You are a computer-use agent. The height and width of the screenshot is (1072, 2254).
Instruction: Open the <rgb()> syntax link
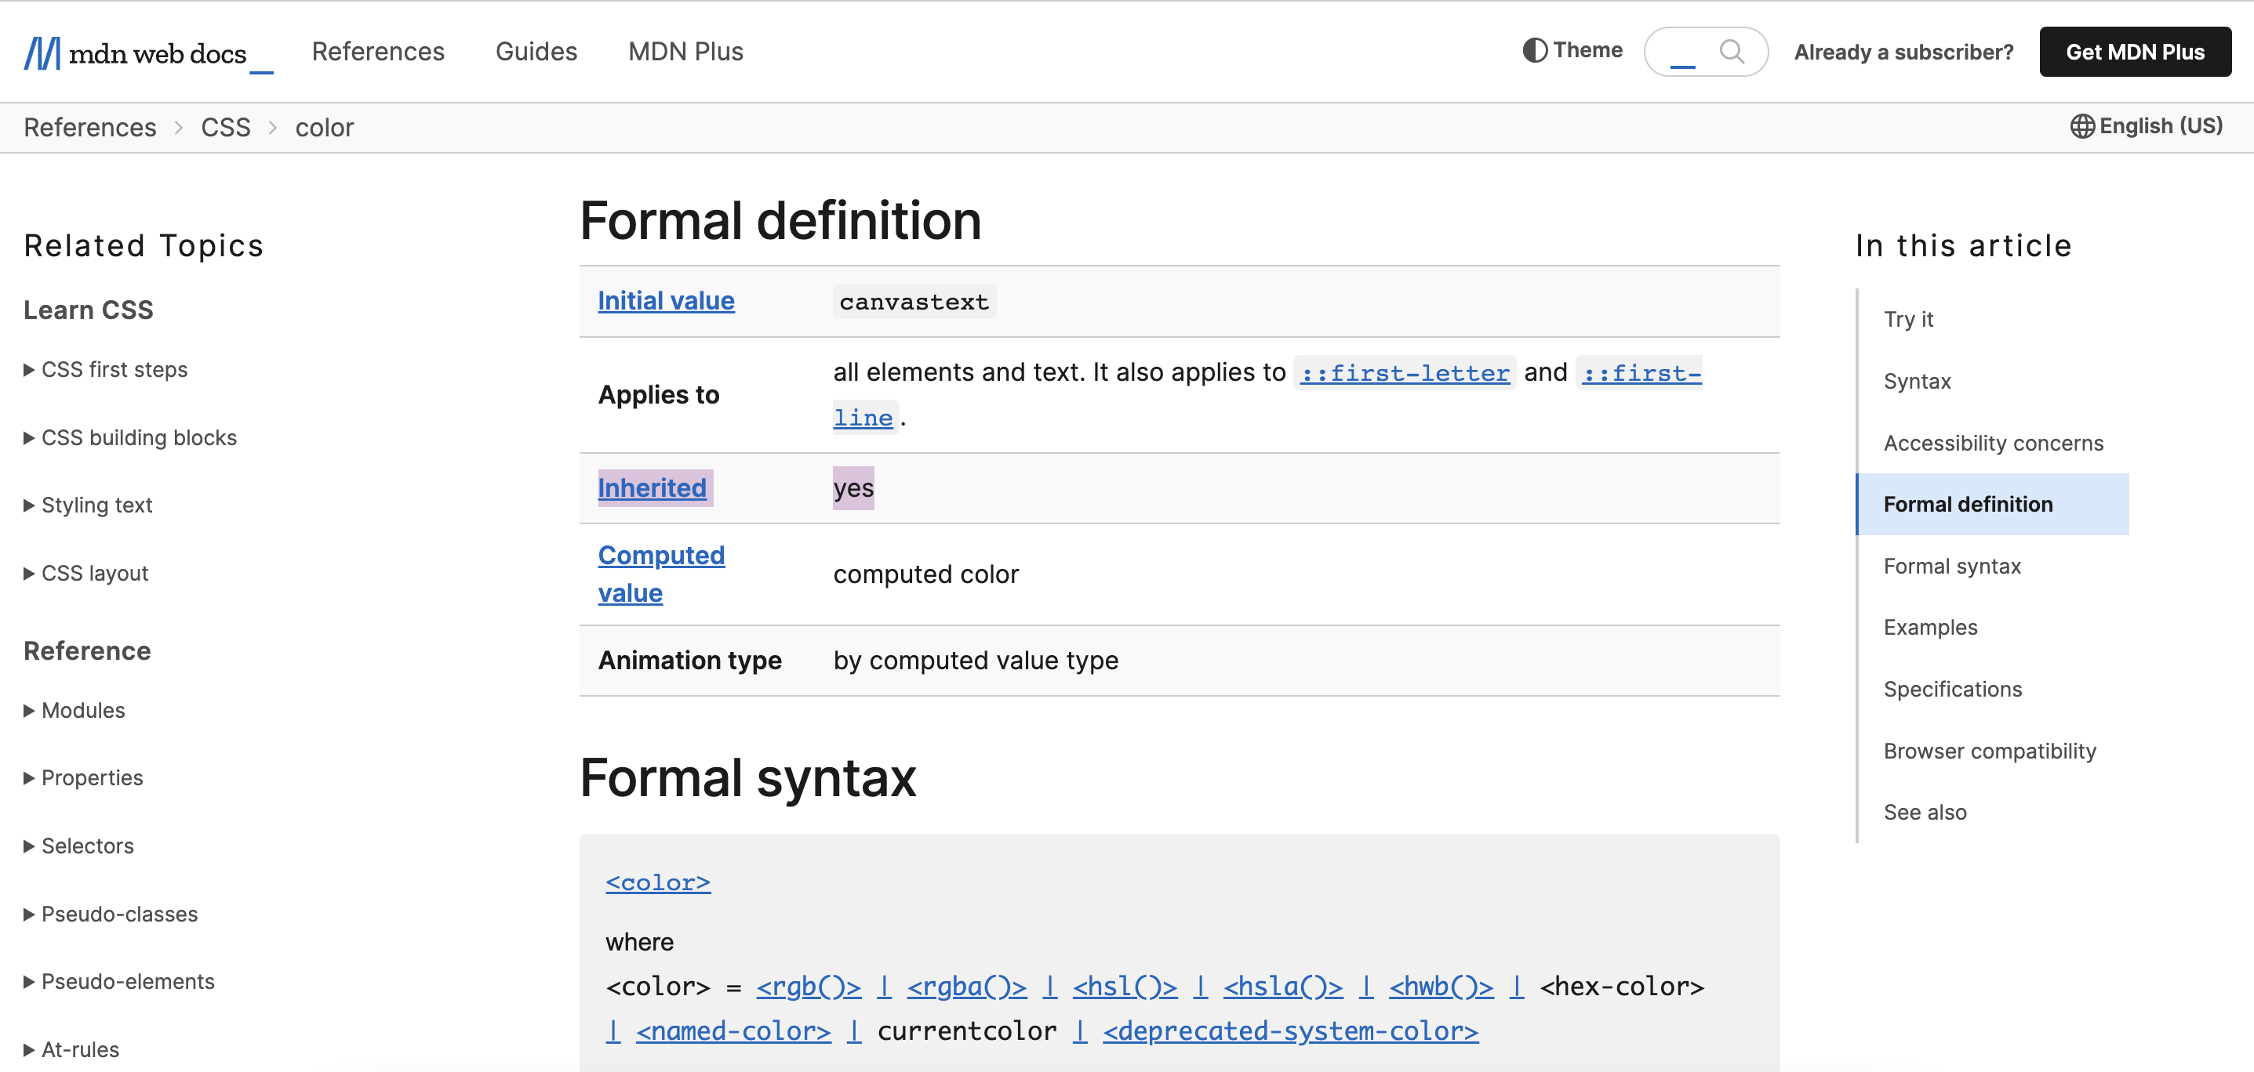coord(809,987)
